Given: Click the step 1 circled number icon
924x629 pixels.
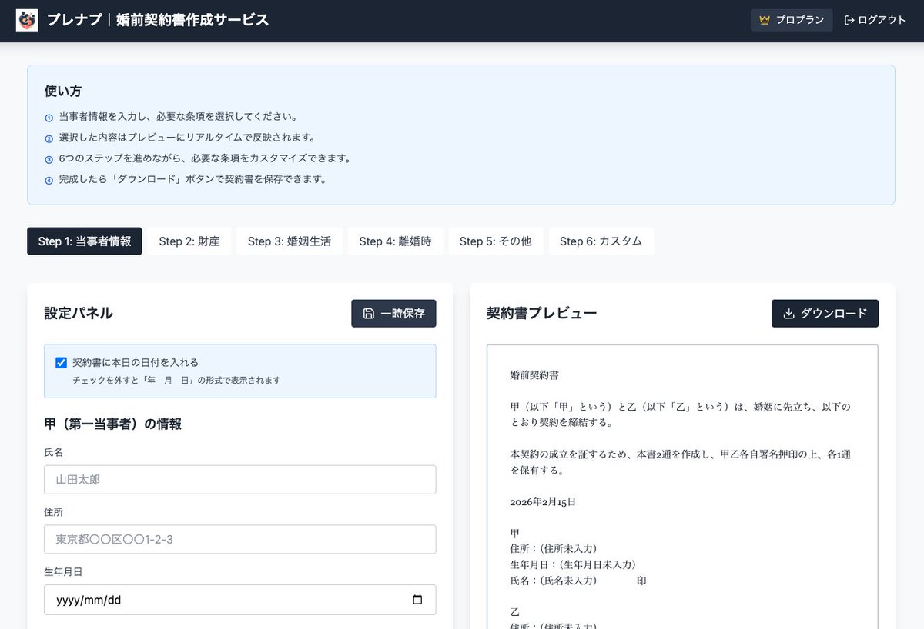Looking at the screenshot, I should tap(49, 118).
